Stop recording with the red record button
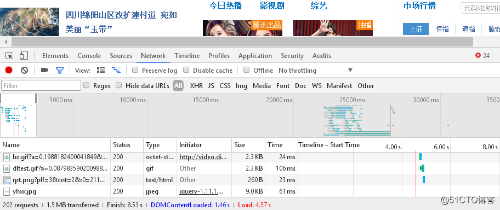500x210 pixels. pos(9,71)
